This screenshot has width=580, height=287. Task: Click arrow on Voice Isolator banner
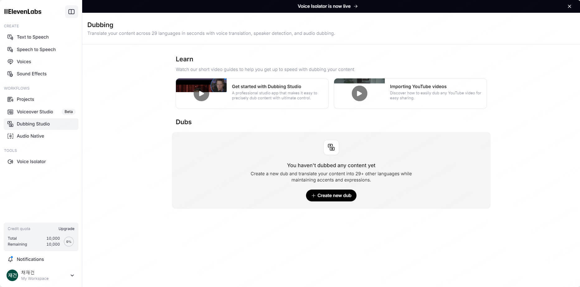click(x=356, y=6)
